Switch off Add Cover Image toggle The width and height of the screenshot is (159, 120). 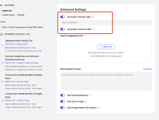(x=62, y=102)
